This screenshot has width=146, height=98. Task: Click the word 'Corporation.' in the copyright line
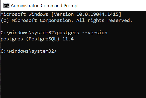(56, 20)
